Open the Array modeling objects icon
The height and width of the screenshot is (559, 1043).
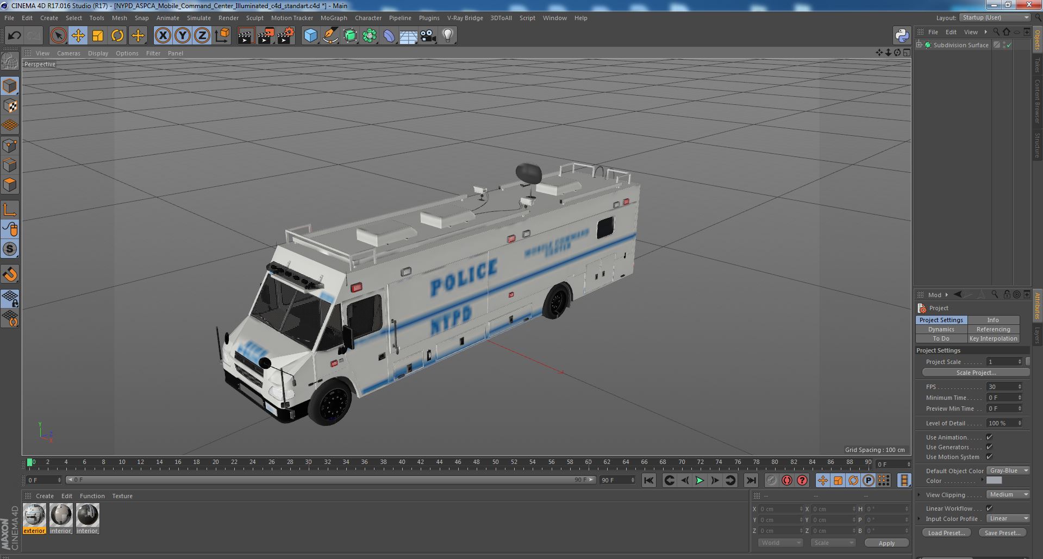(x=370, y=36)
